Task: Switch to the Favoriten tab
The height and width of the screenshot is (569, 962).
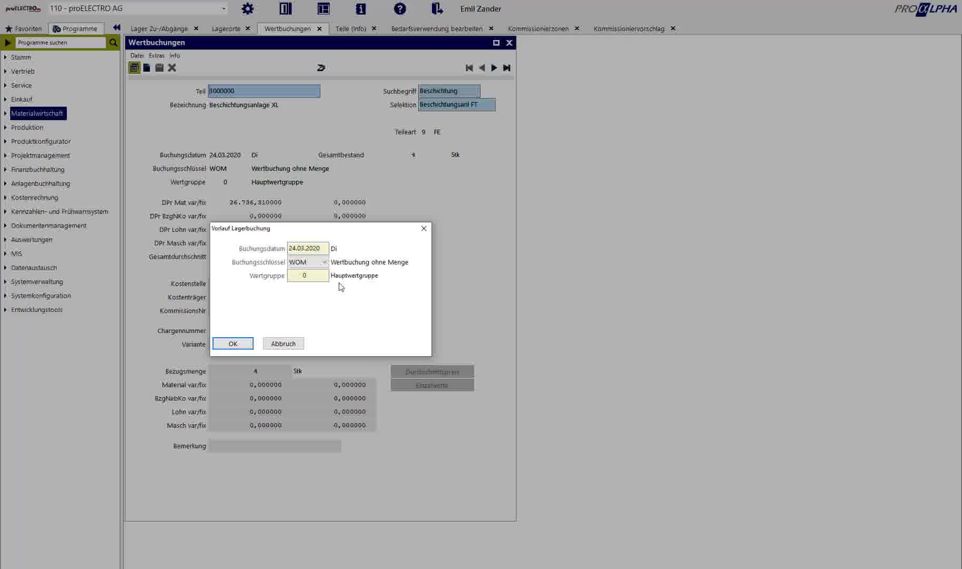Action: (x=24, y=28)
